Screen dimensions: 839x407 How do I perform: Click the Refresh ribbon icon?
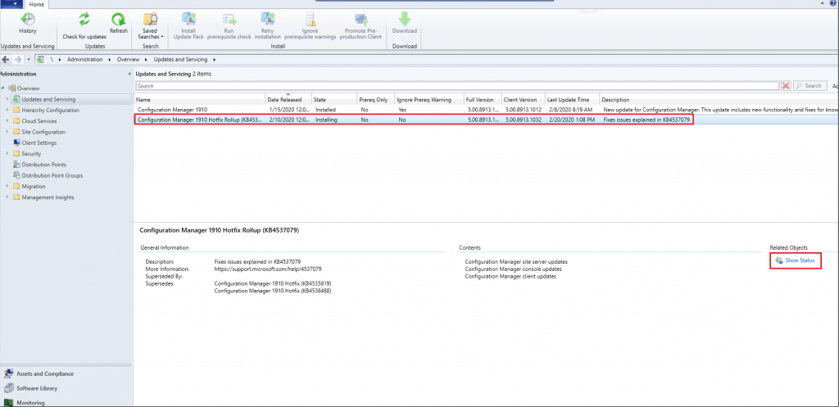[x=118, y=20]
